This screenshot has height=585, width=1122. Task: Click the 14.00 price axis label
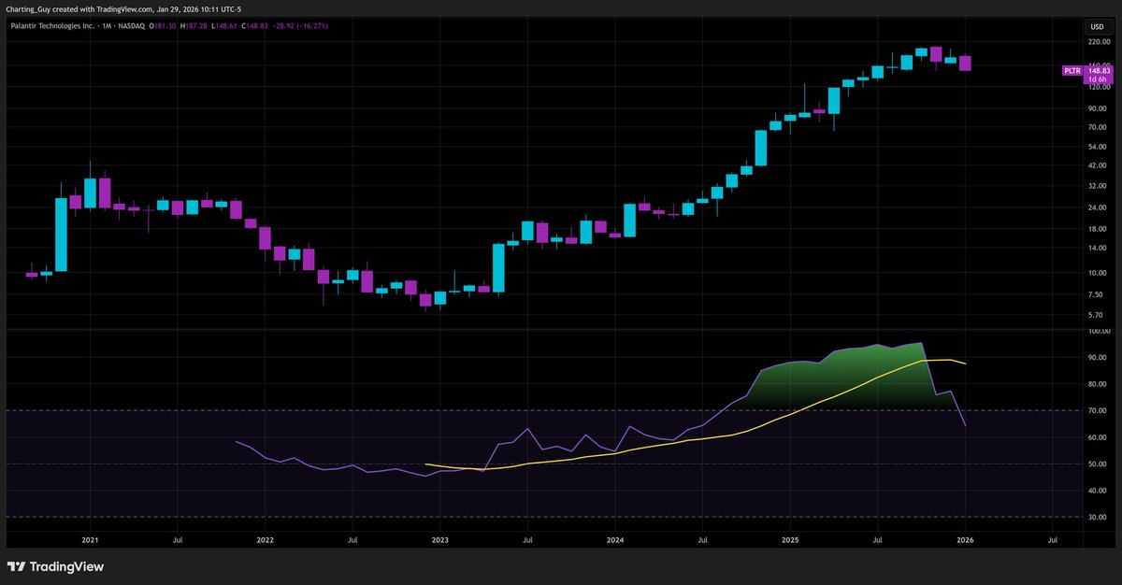point(1097,249)
